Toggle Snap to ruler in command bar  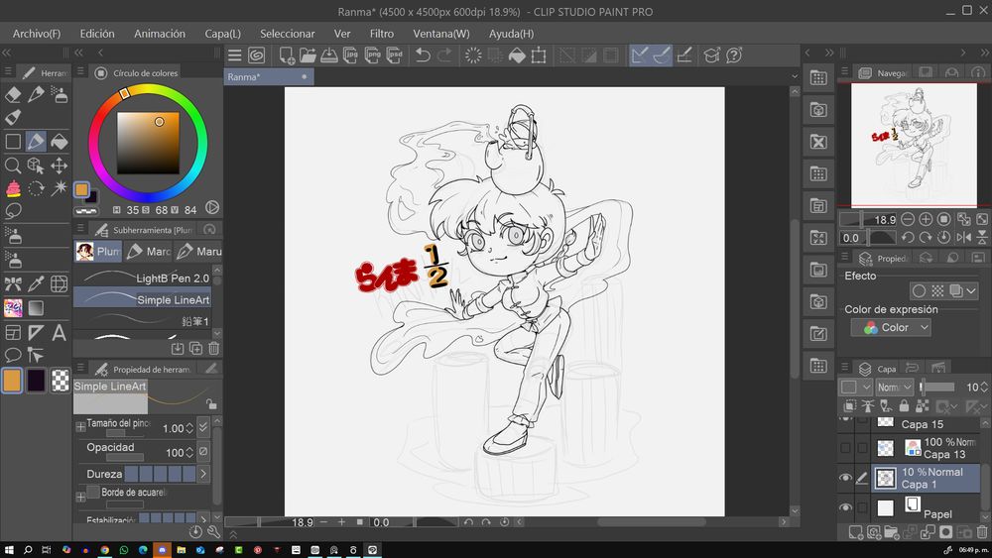pos(640,56)
